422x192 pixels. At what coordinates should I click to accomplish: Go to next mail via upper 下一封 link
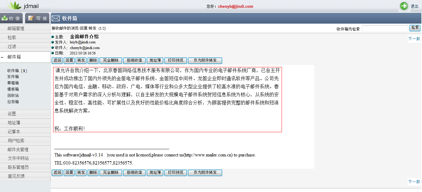[x=414, y=39]
